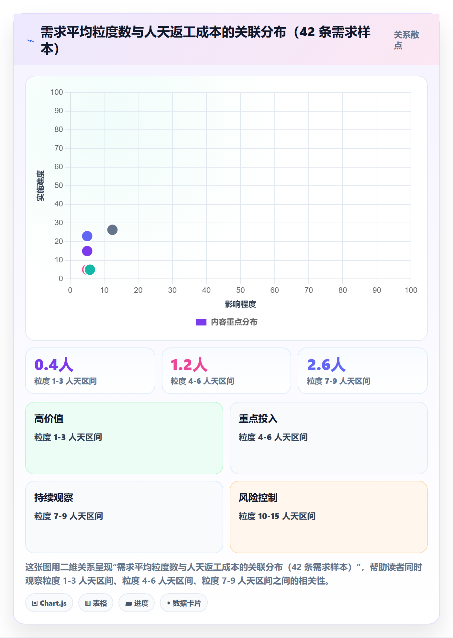Click the 数据卡片 tag chip
The height and width of the screenshot is (638, 453).
tap(184, 603)
